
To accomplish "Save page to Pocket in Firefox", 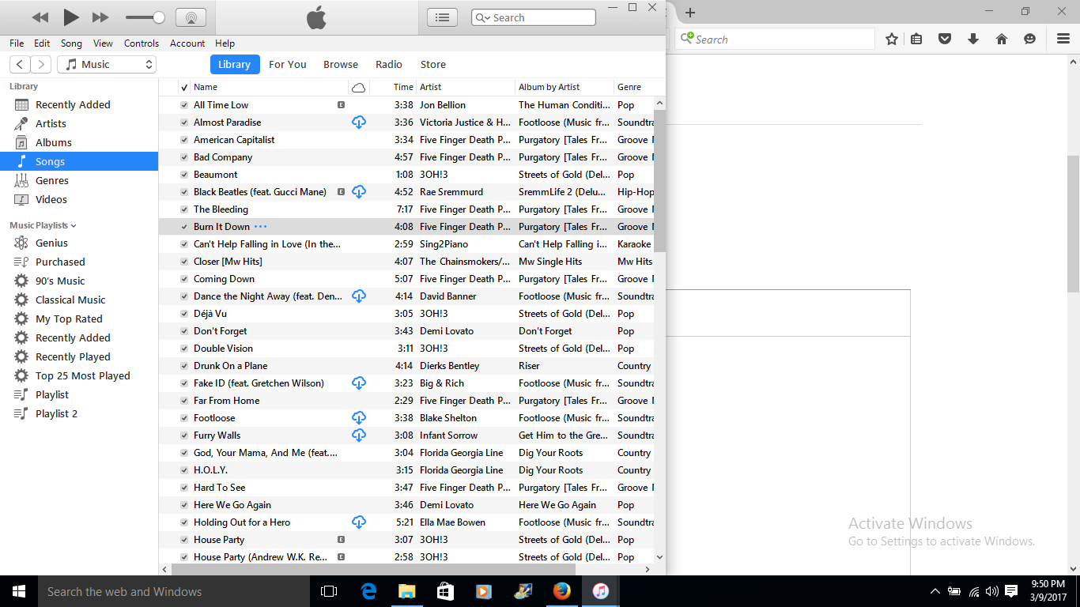I will (x=945, y=39).
